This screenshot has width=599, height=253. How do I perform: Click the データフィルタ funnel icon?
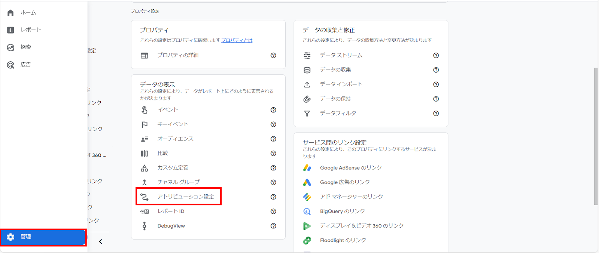pyautogui.click(x=307, y=114)
